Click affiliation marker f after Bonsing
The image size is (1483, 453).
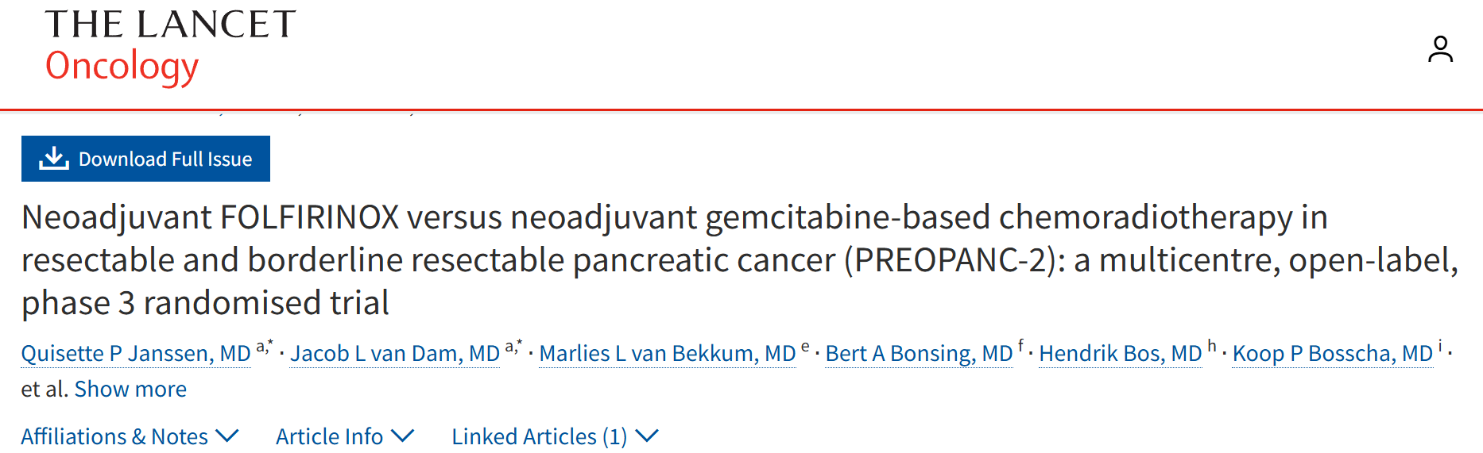[1020, 346]
